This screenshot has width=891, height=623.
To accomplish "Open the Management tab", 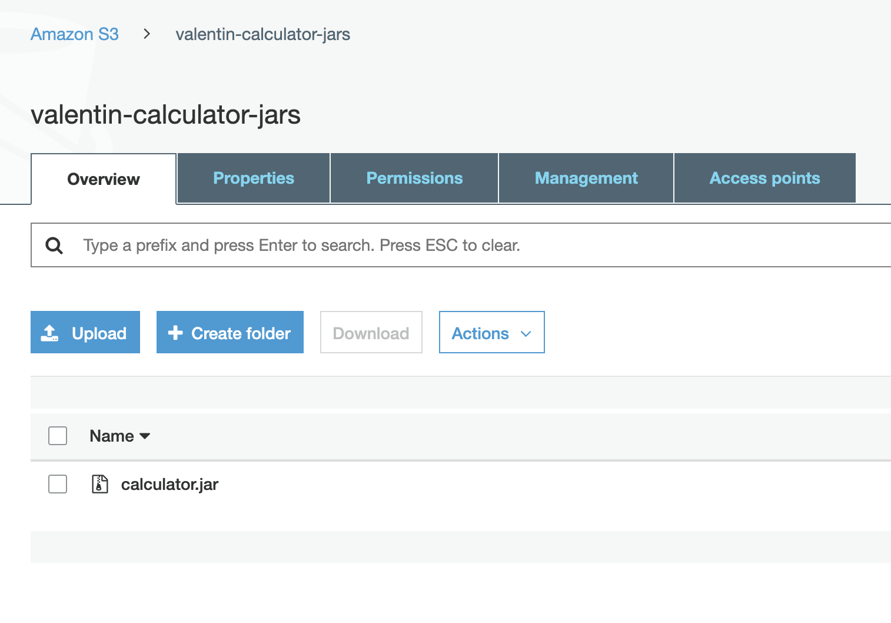I will click(x=586, y=178).
